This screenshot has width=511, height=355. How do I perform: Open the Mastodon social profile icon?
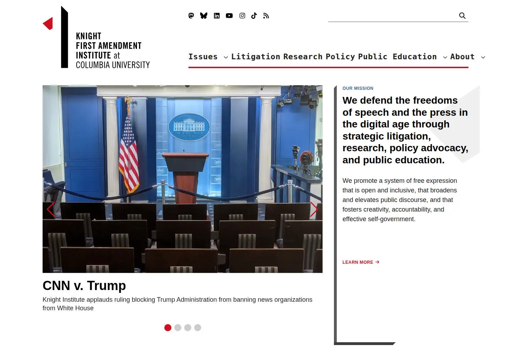191,16
